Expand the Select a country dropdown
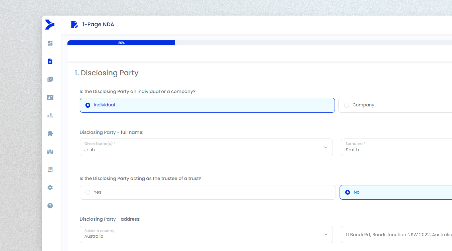This screenshot has width=452, height=251. point(326,234)
